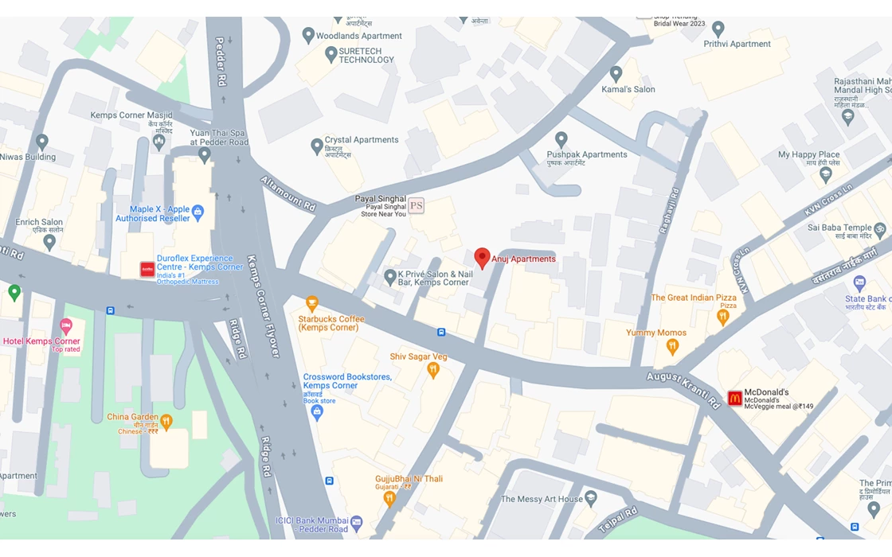Image resolution: width=892 pixels, height=557 pixels.
Task: Click the bus stop icon near Starbucks
Action: [441, 332]
